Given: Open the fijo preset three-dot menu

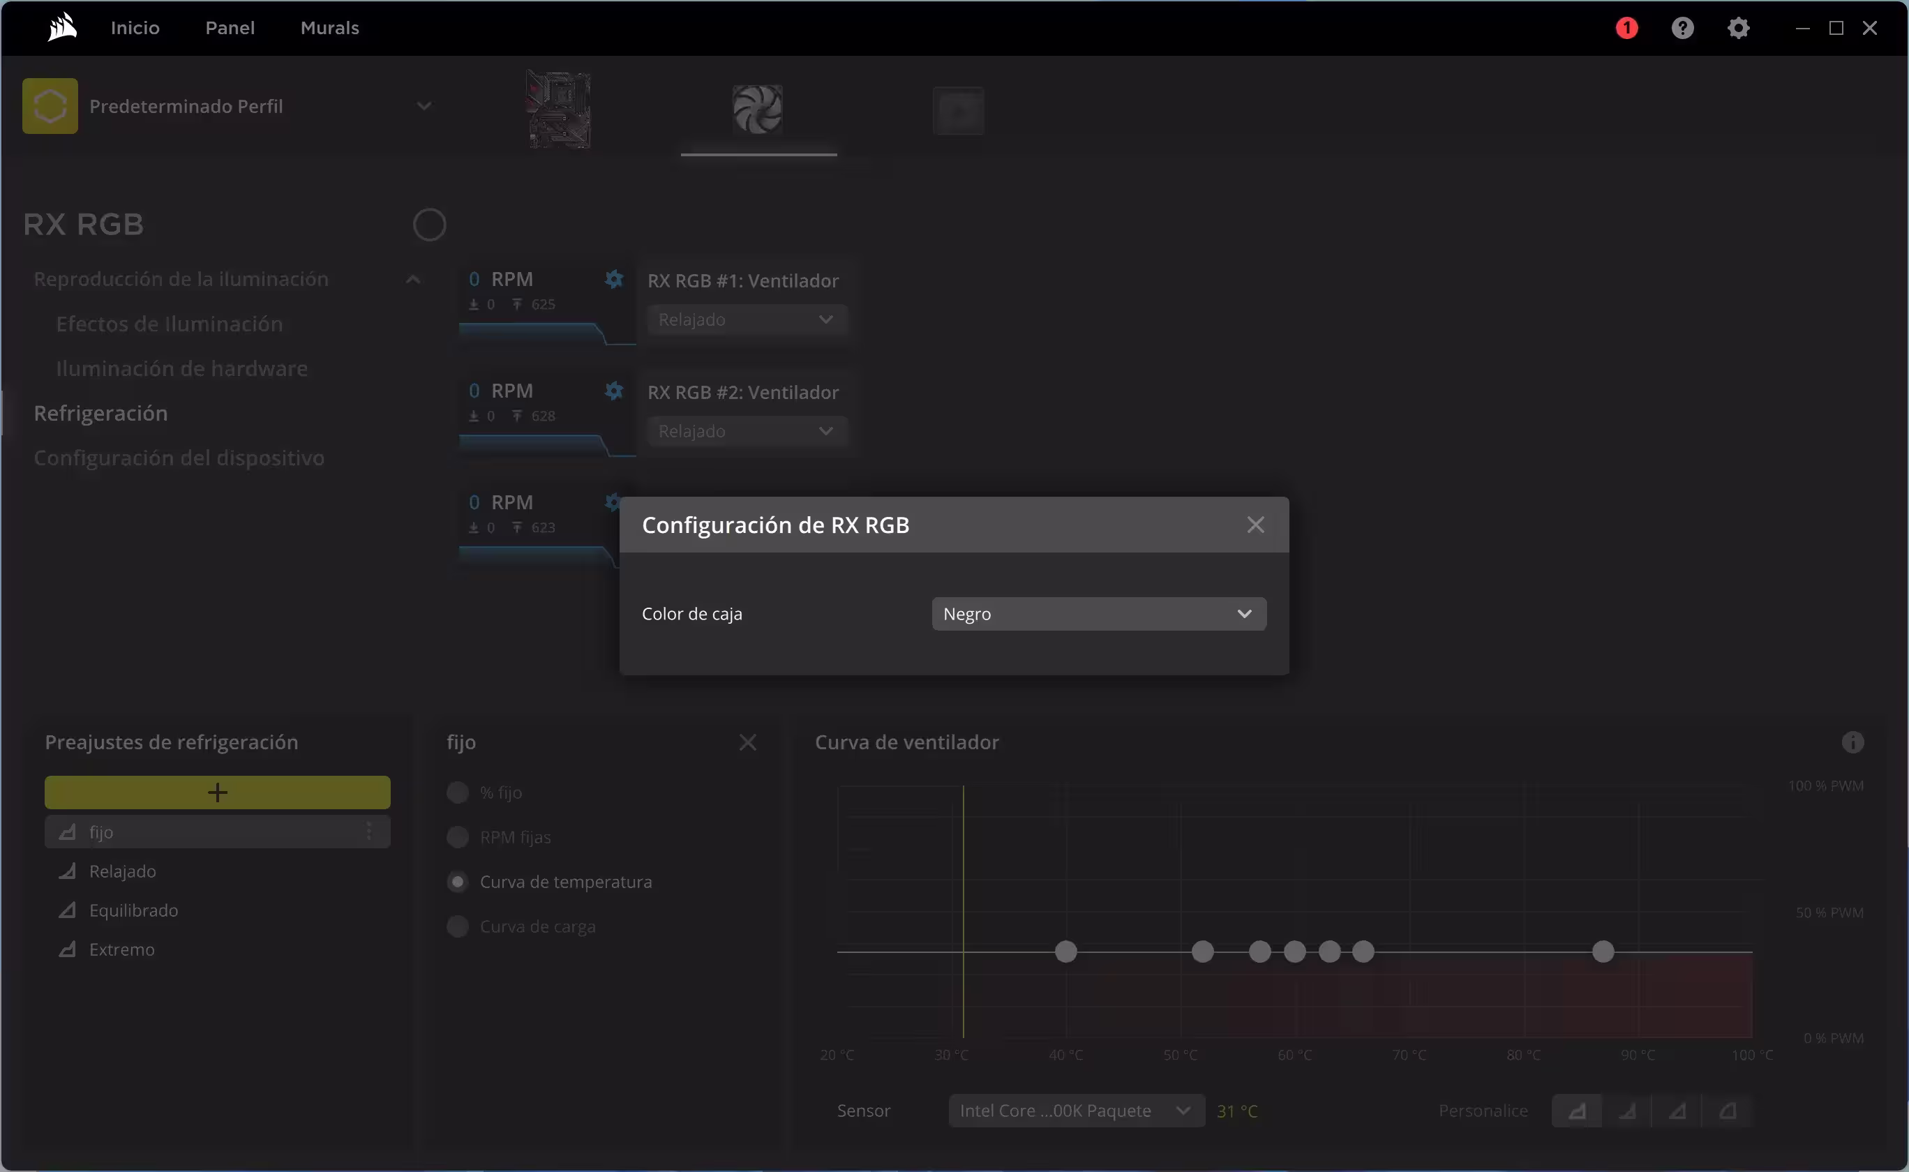Looking at the screenshot, I should point(369,832).
